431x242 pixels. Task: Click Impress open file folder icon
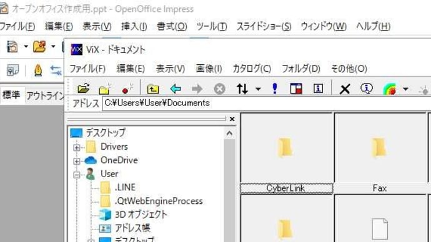[x=39, y=46]
